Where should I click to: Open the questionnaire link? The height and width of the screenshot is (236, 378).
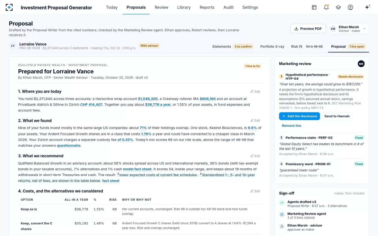pyautogui.click(x=69, y=146)
